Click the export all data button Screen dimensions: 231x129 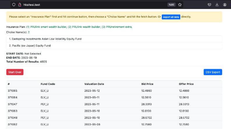click(x=171, y=17)
